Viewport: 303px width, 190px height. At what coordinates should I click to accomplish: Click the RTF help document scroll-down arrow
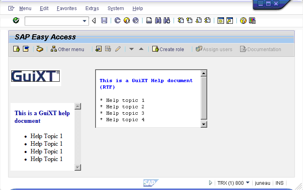[x=203, y=124]
